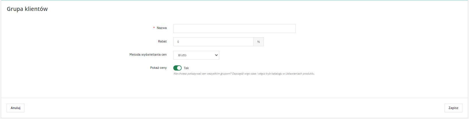Click the red required asterisk before Nazwa
The image size is (469, 119).
(x=154, y=28)
